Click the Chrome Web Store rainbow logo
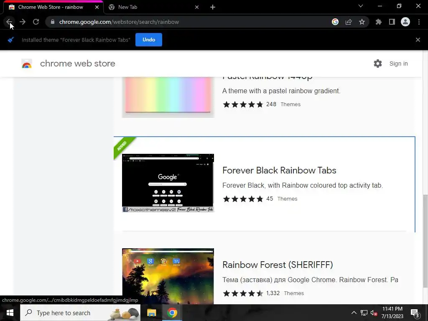Image resolution: width=428 pixels, height=321 pixels. tap(27, 64)
